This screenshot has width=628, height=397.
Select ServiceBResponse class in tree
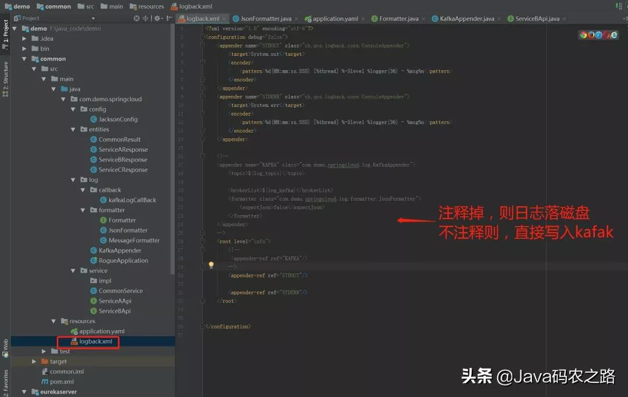(x=119, y=160)
